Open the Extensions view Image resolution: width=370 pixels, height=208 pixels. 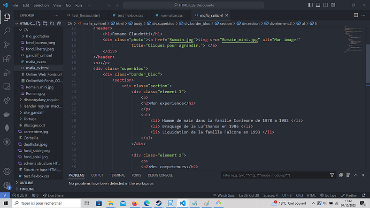pyautogui.click(x=7, y=59)
